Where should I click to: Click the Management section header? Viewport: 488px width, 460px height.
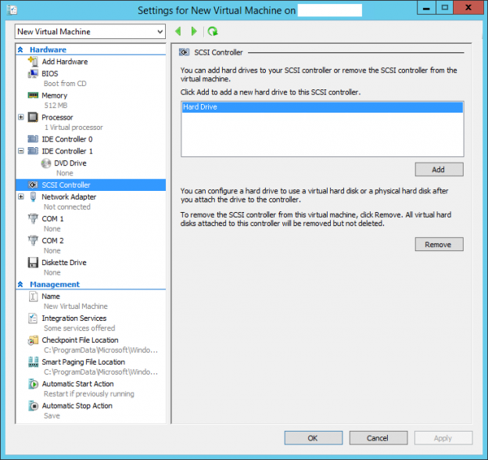[x=55, y=284]
